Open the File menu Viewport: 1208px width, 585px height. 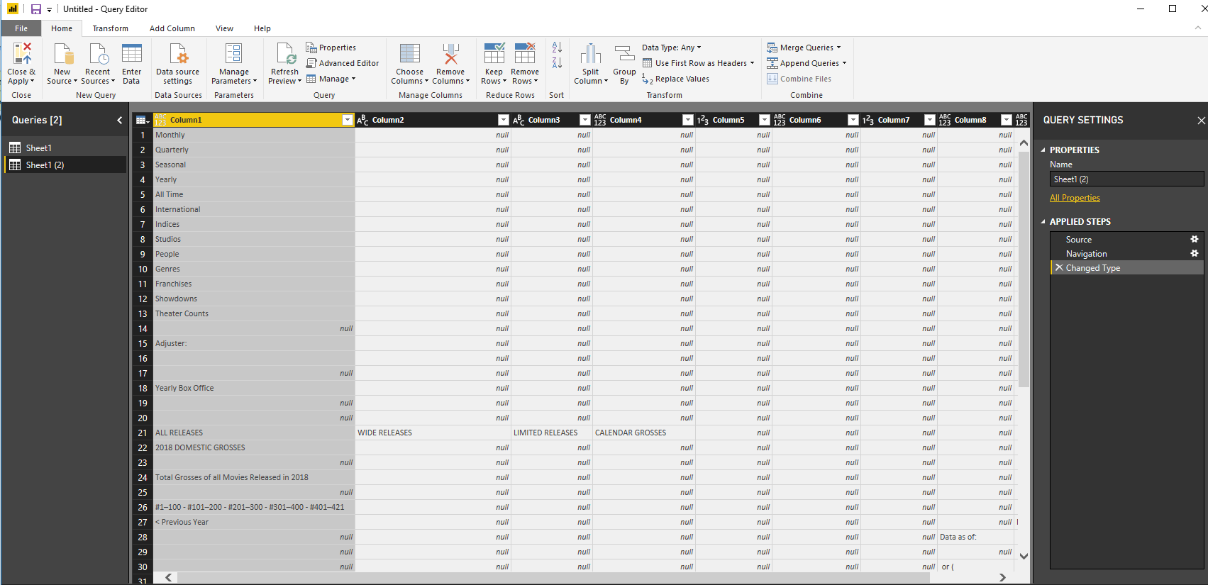[x=21, y=28]
